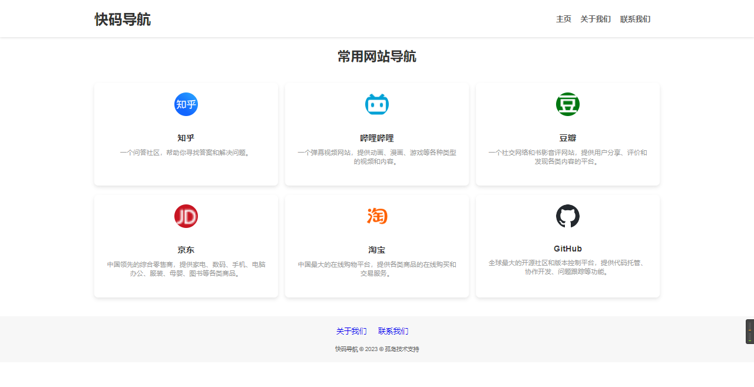Image resolution: width=754 pixels, height=387 pixels.
Task: Click the footer copyright text 孤岛技术支持
Action: click(x=402, y=349)
